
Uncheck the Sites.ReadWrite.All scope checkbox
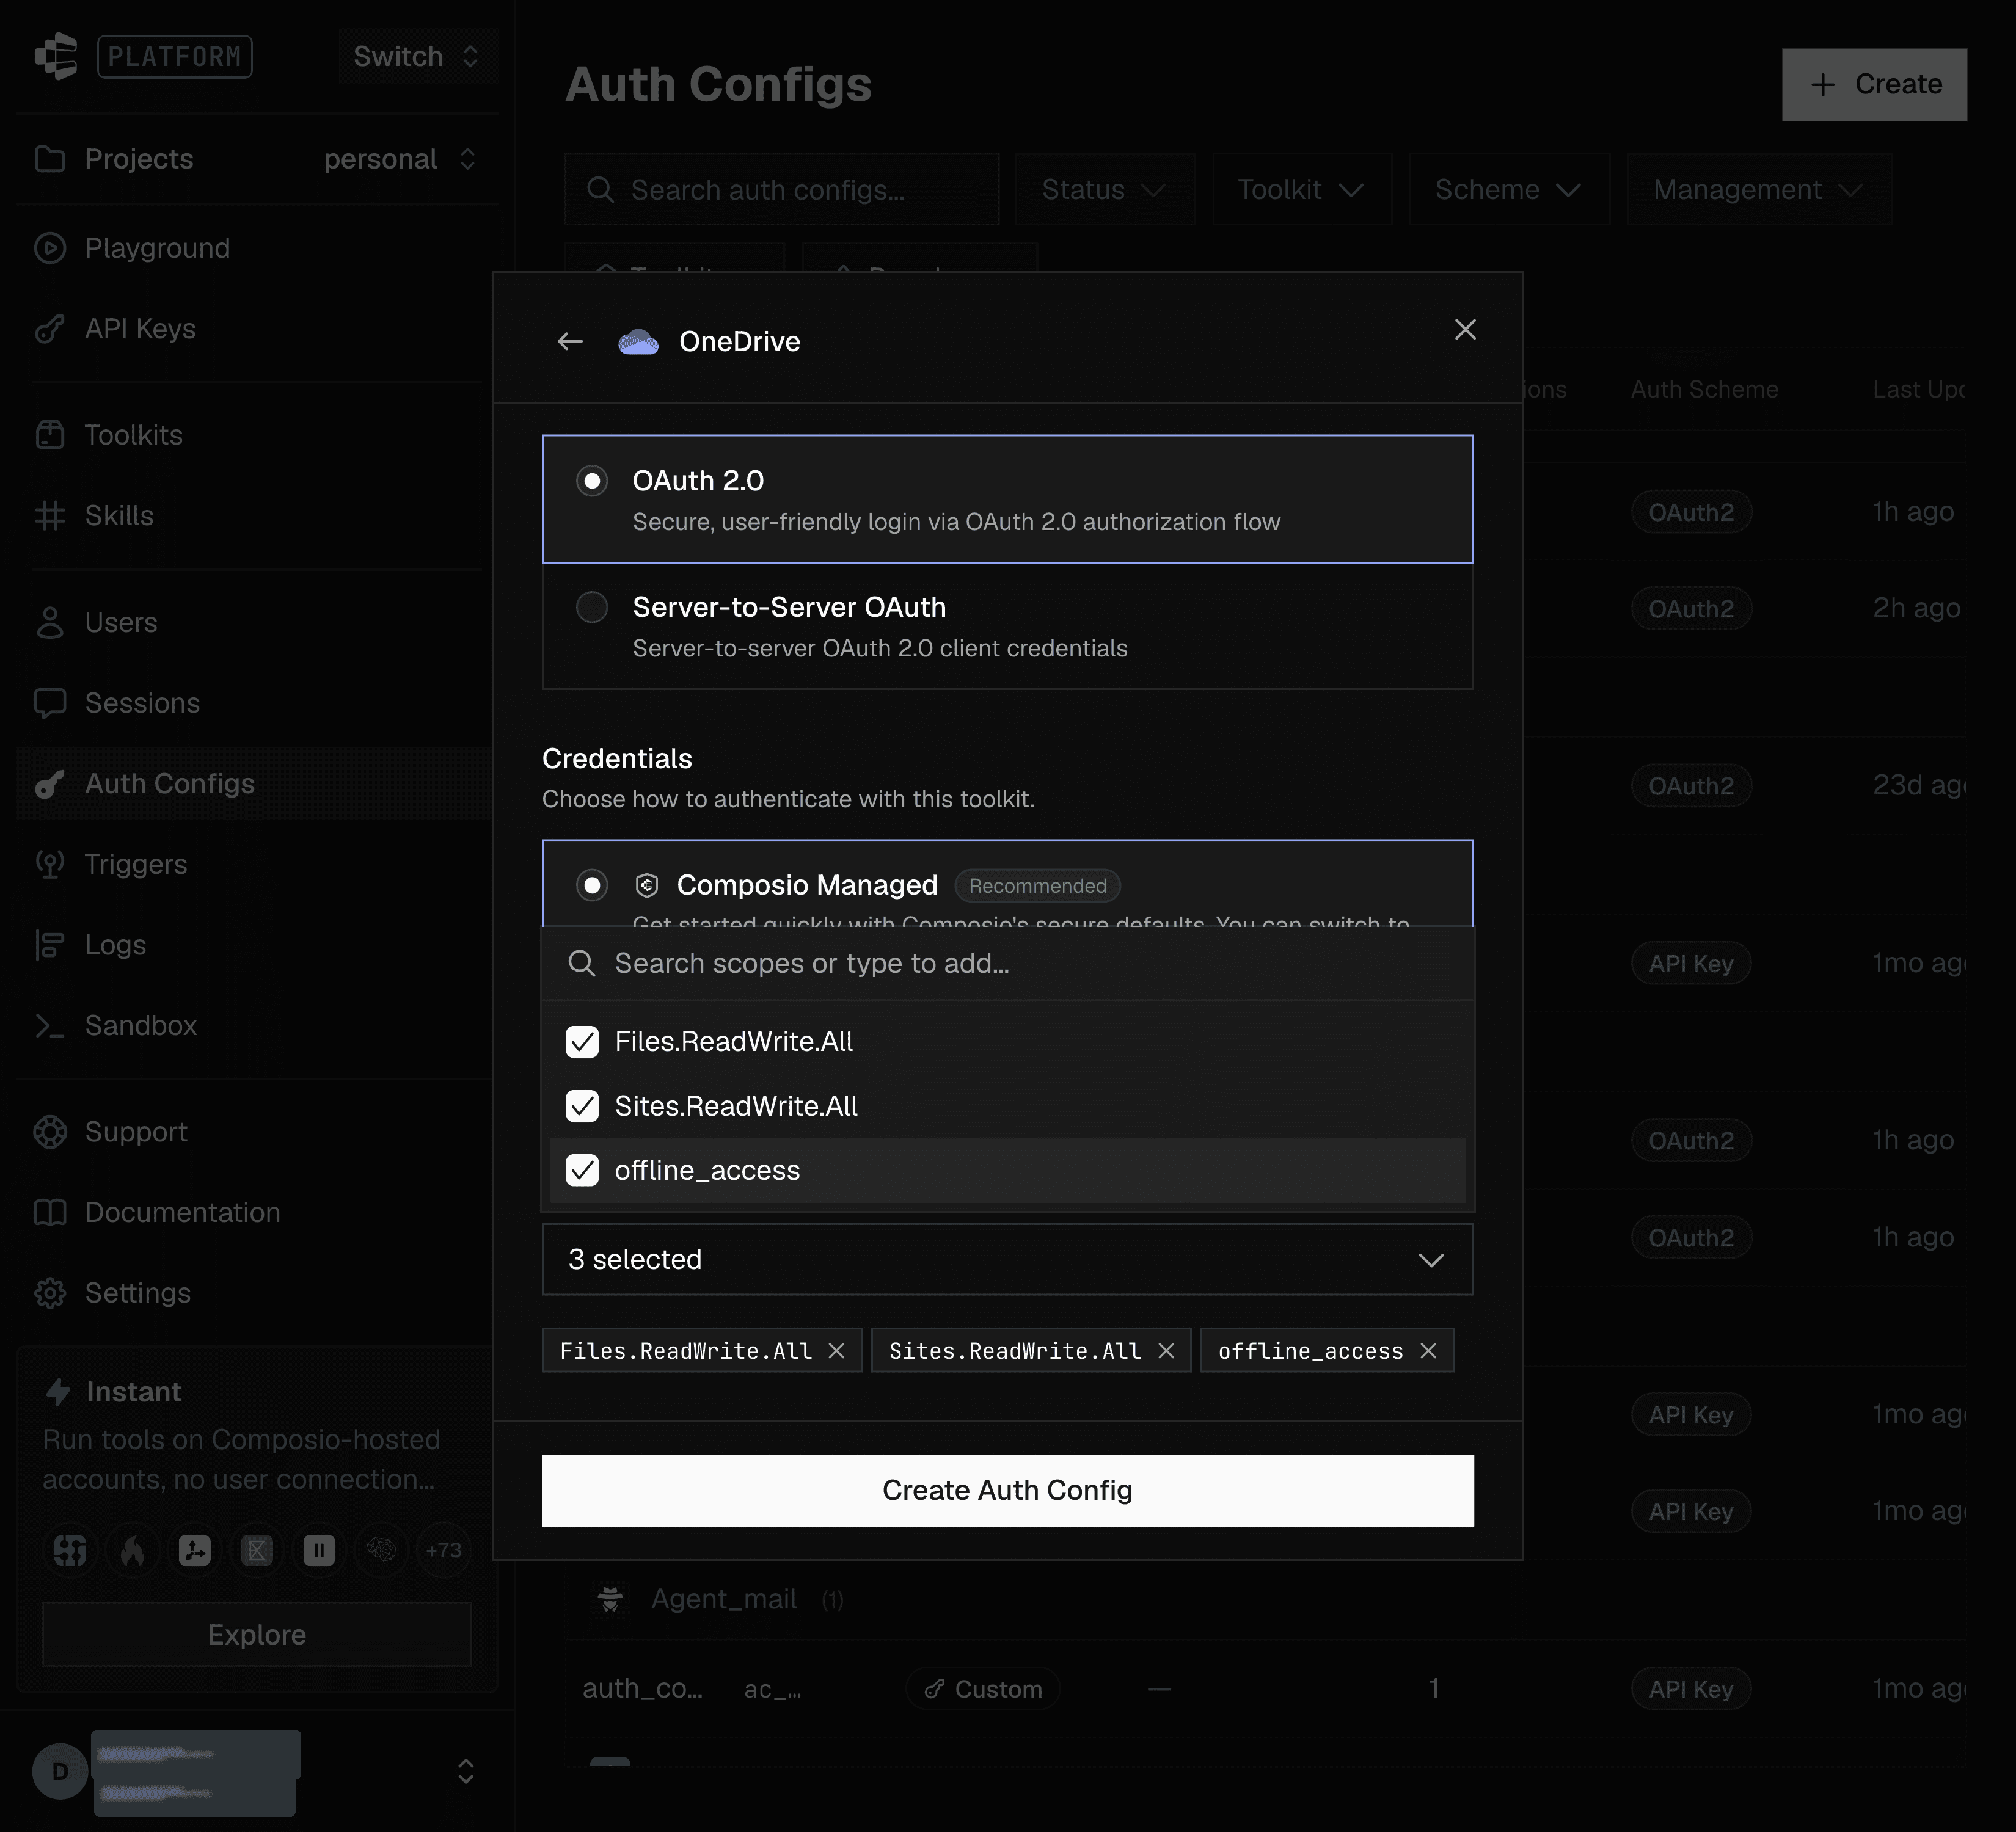point(582,1105)
